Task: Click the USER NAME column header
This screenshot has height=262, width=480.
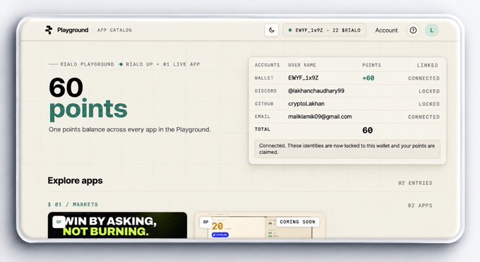Action: tap(302, 65)
